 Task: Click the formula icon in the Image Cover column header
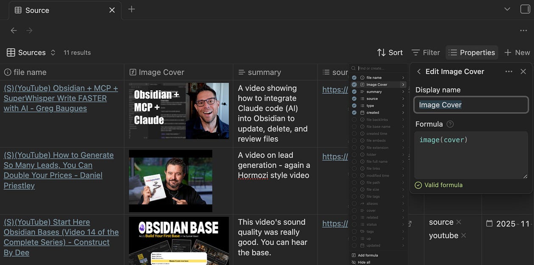pyautogui.click(x=133, y=72)
